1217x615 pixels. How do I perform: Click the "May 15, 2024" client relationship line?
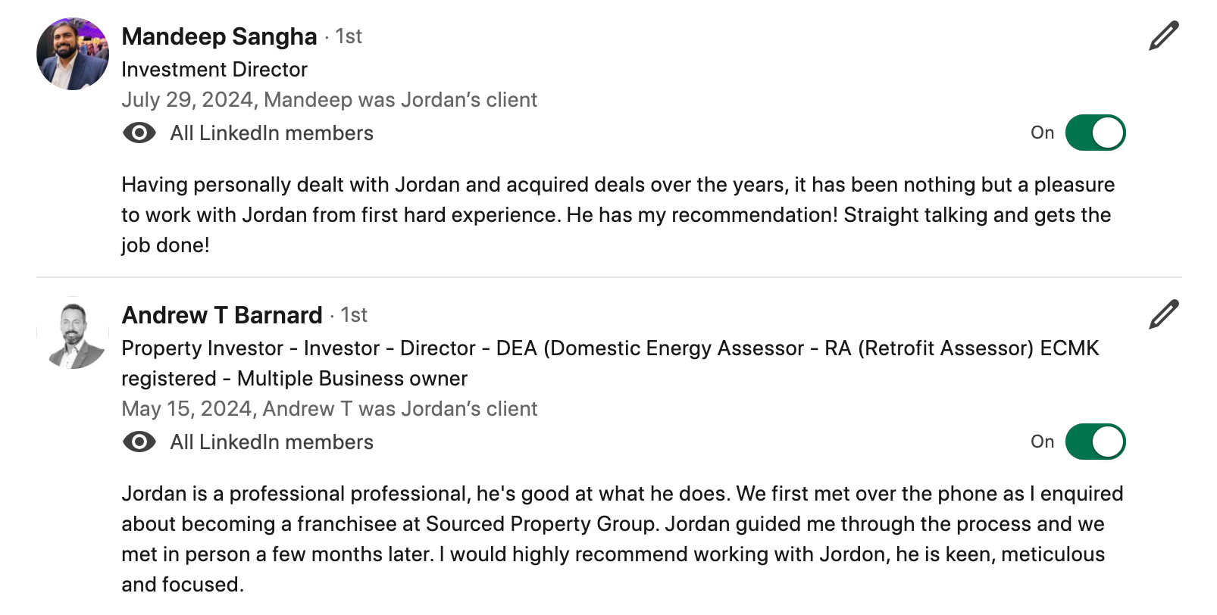329,409
